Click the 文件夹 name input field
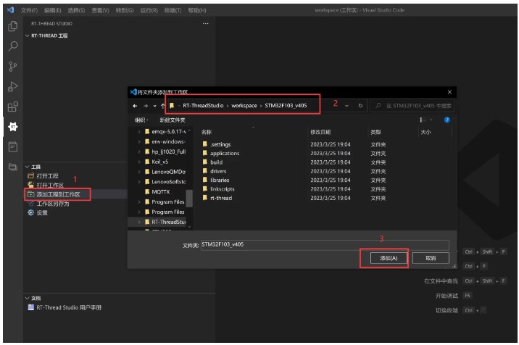 coord(325,245)
